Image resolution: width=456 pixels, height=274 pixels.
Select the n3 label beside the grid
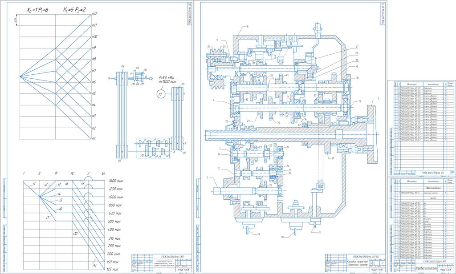(94, 116)
